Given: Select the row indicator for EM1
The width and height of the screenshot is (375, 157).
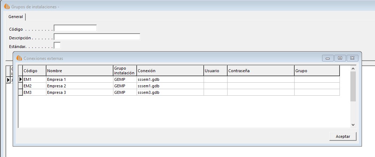Looking at the screenshot, I should coord(20,79).
